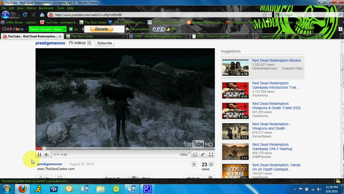Switch to The Xbox Center tab
The width and height of the screenshot is (344, 194).
click(x=95, y=36)
